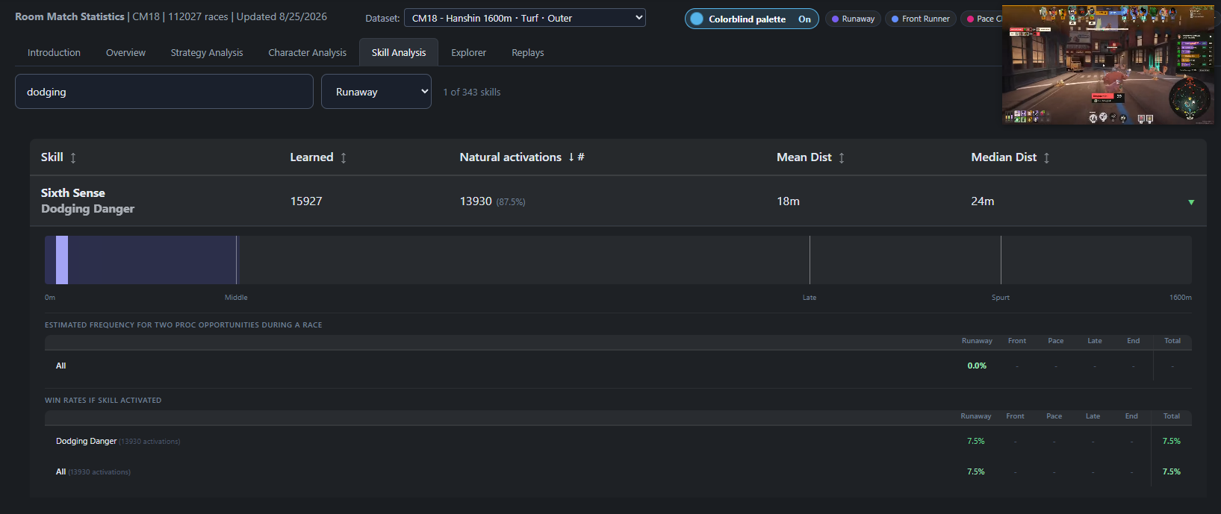The width and height of the screenshot is (1221, 514).
Task: Click the 18m mean distance value
Action: tap(788, 201)
